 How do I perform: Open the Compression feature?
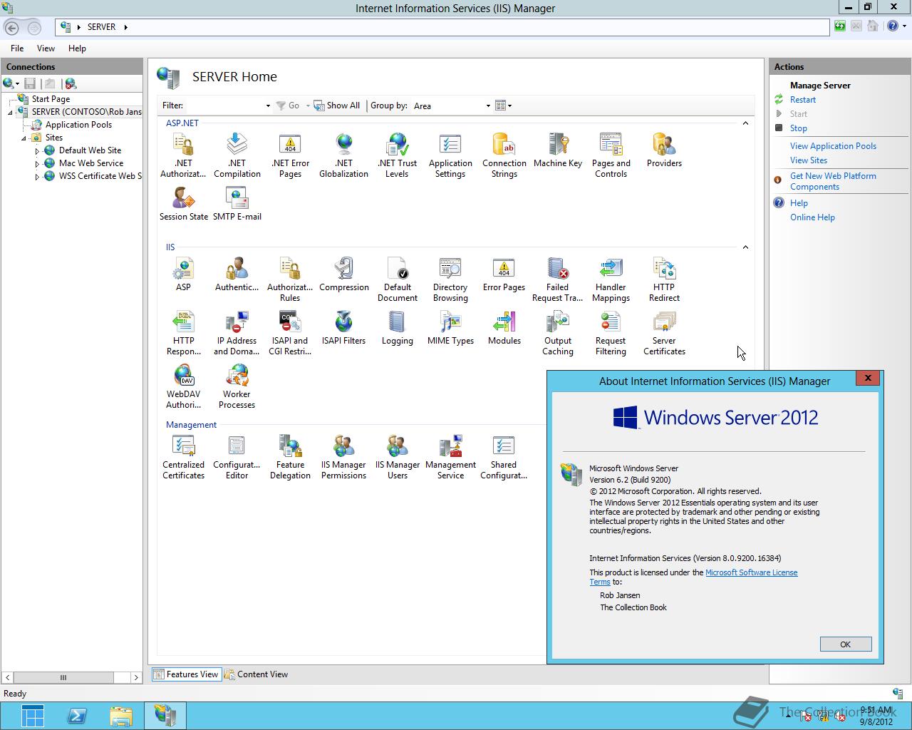click(343, 274)
